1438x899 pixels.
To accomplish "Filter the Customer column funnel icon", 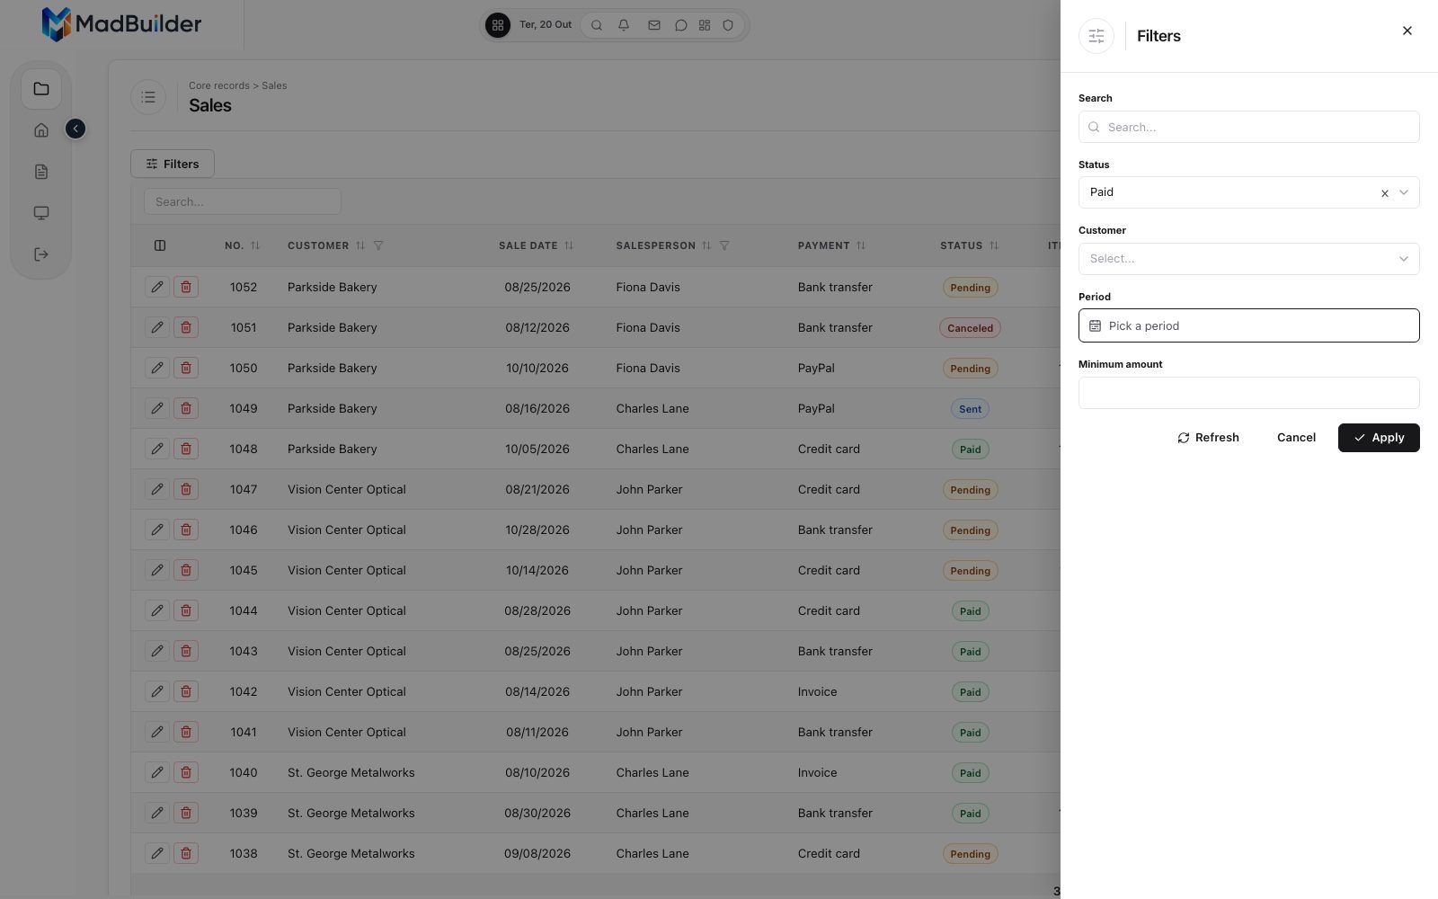I will click(x=378, y=245).
